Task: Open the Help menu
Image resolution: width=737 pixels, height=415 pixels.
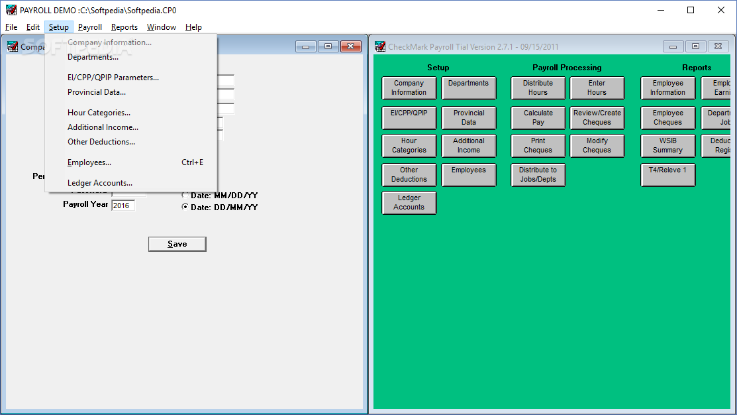Action: coord(193,27)
